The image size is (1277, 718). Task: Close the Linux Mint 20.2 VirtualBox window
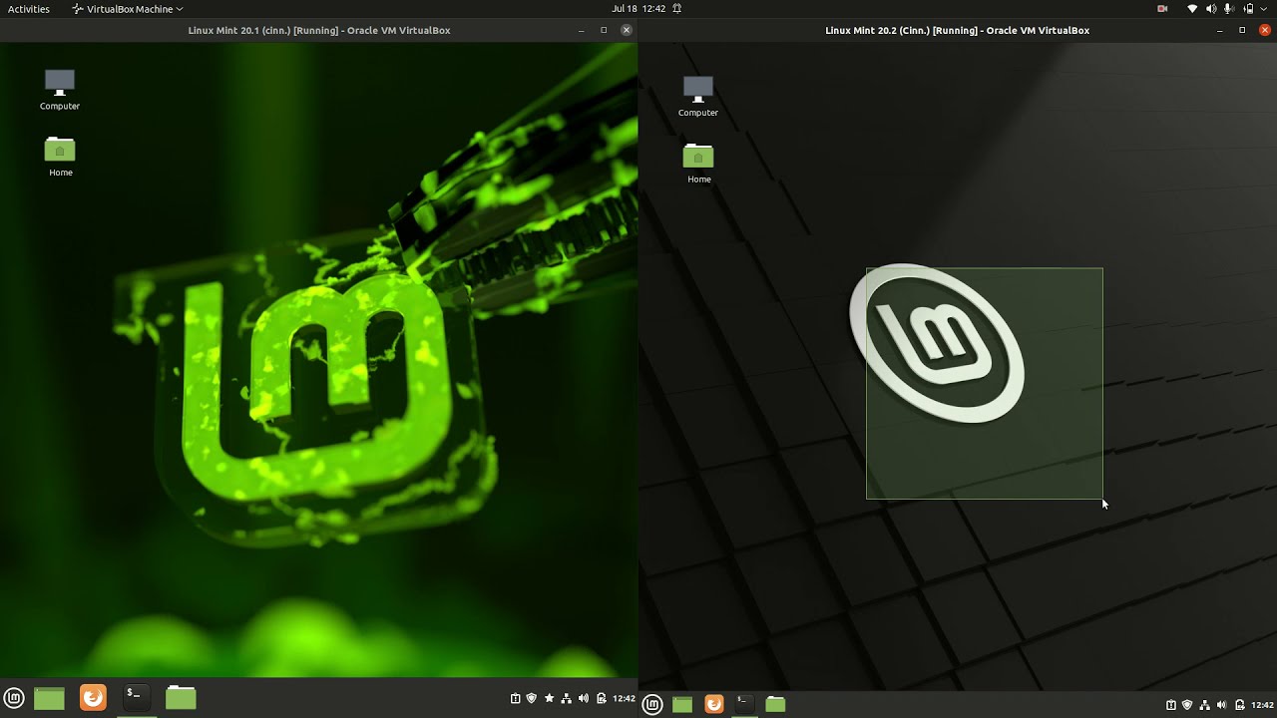point(1265,30)
